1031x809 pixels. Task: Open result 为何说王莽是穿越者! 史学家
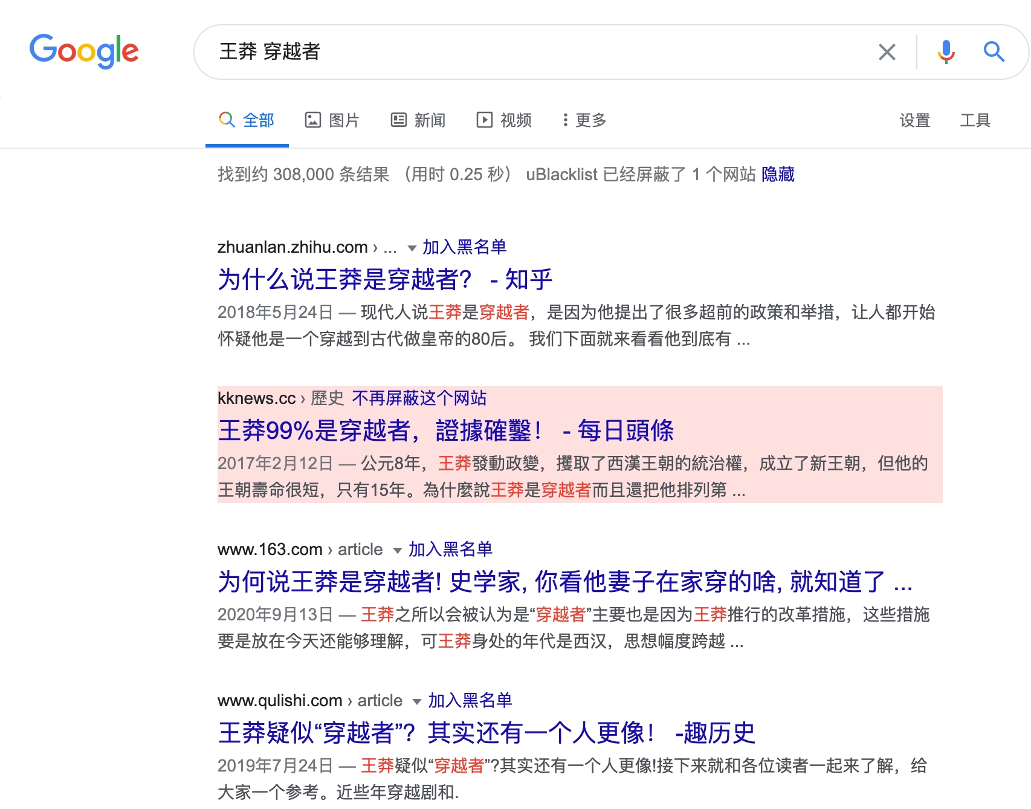(565, 582)
